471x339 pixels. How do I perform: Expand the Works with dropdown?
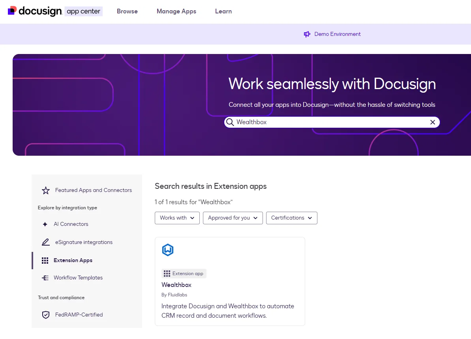pyautogui.click(x=177, y=218)
